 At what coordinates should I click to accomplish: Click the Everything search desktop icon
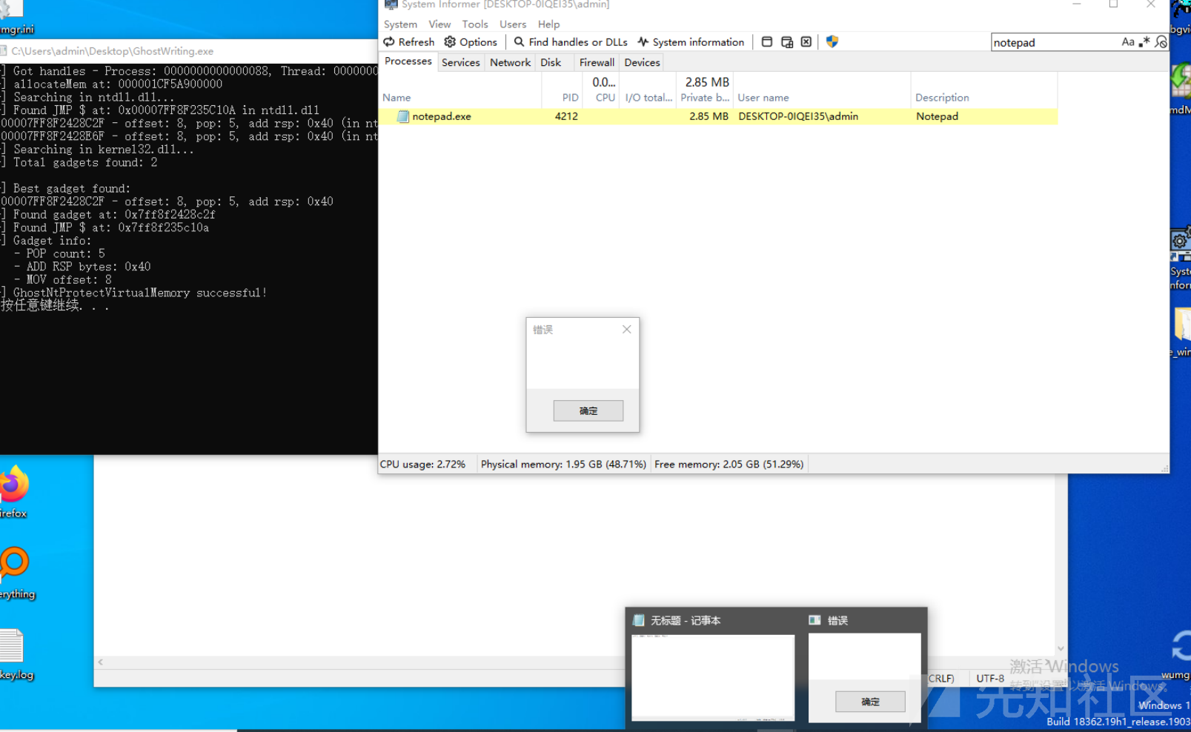(x=16, y=572)
